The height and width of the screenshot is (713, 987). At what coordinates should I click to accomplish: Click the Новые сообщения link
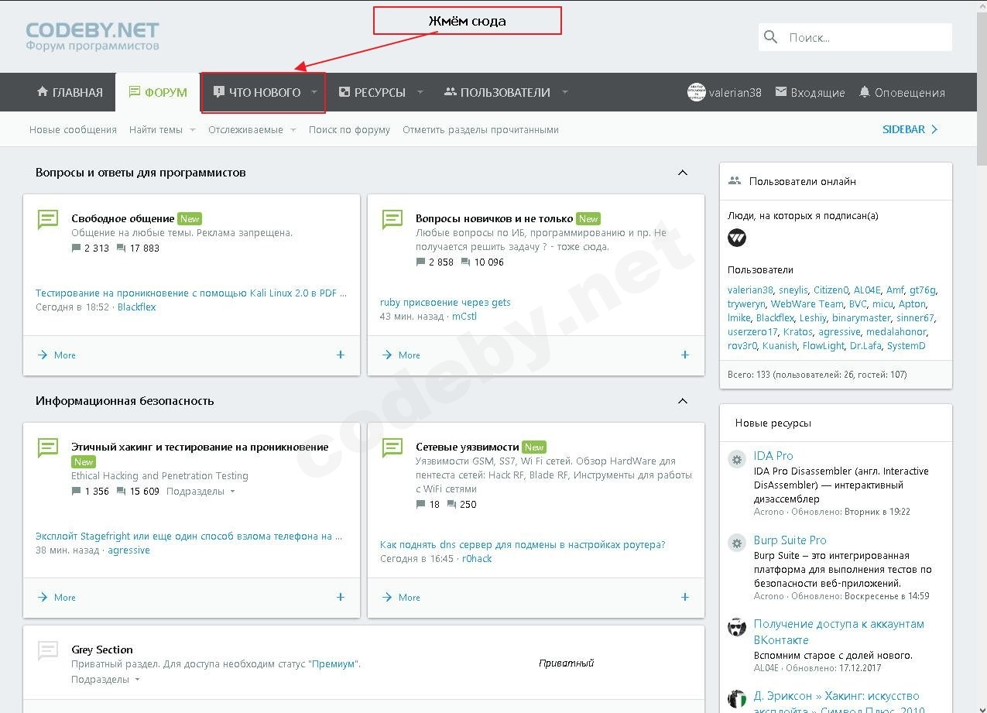(x=73, y=130)
